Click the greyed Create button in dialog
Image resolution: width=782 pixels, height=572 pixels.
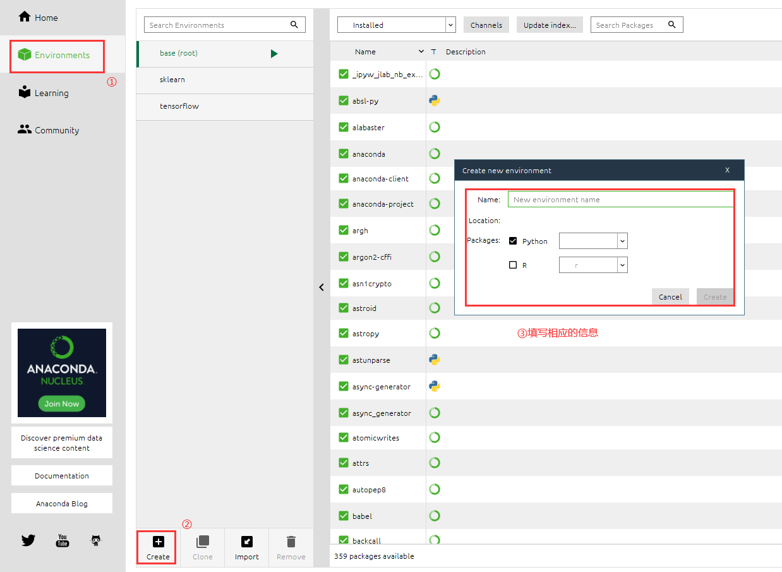pos(715,296)
